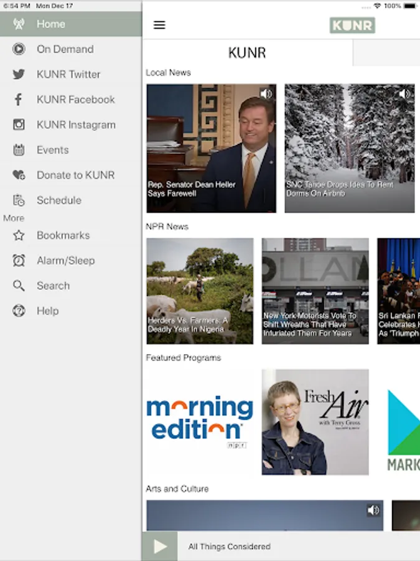This screenshot has width=420, height=561.
Task: Tap the Help lifebuoy icon
Action: [x=19, y=311]
